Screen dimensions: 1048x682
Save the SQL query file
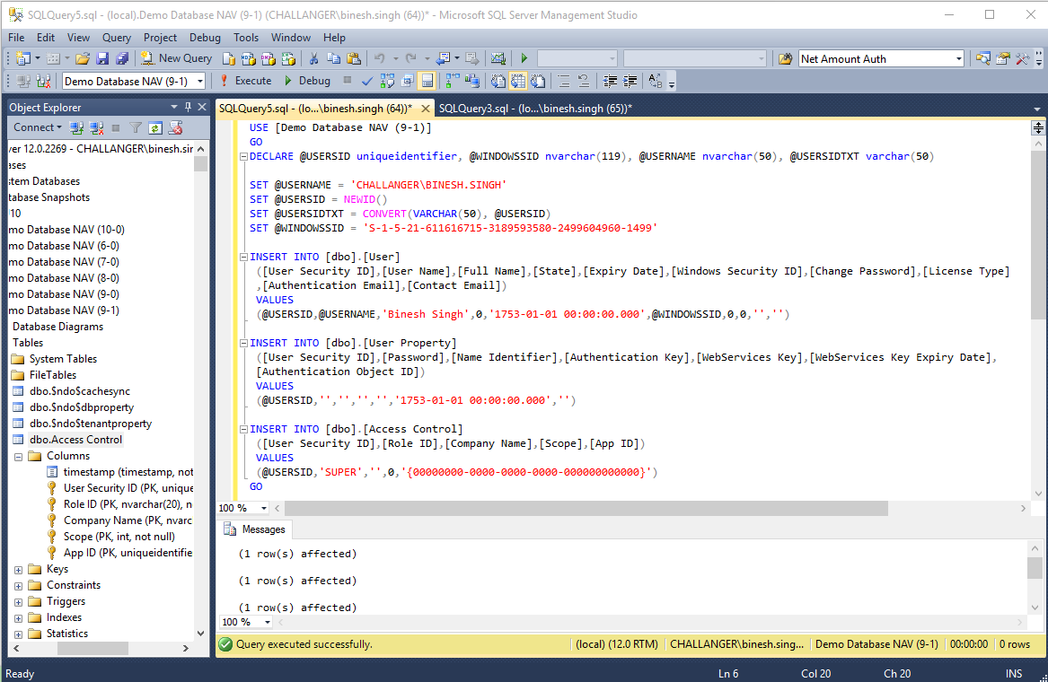pyautogui.click(x=101, y=57)
